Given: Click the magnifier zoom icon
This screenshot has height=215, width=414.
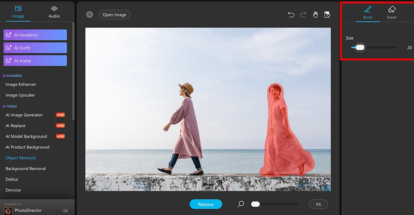Looking at the screenshot, I should (241, 204).
